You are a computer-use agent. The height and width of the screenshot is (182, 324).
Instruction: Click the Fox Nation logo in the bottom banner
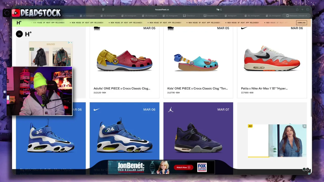(x=202, y=167)
